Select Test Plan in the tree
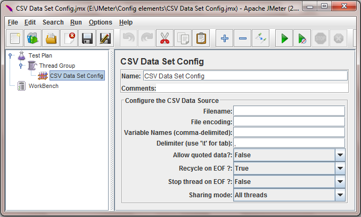This screenshot has width=361, height=217. point(40,55)
